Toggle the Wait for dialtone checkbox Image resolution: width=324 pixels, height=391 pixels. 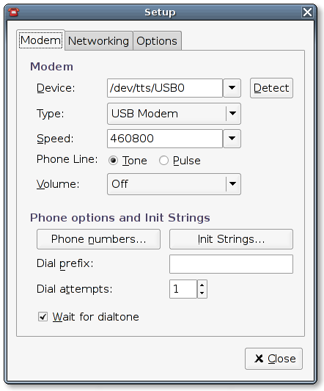point(43,317)
